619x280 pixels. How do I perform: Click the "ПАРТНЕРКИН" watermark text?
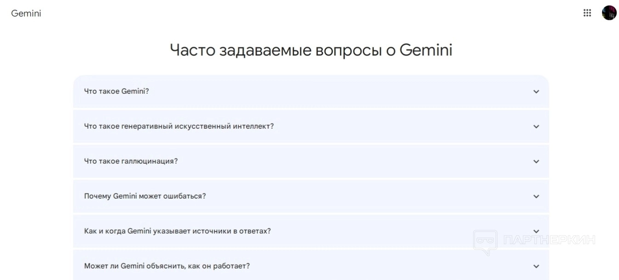(x=549, y=240)
